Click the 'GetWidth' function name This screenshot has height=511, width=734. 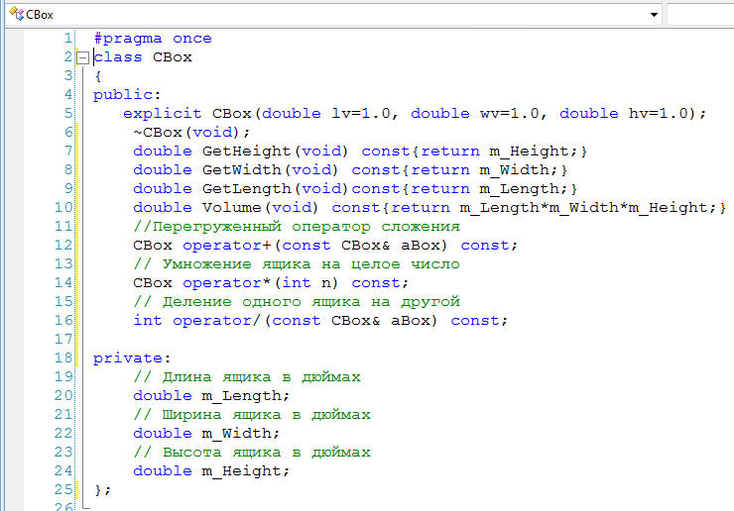(242, 169)
